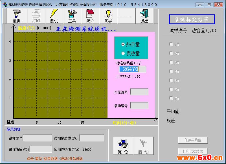This screenshot has width=226, height=164.
Task: Click the 标准物热值 field showing 26470
Action: pos(132,69)
